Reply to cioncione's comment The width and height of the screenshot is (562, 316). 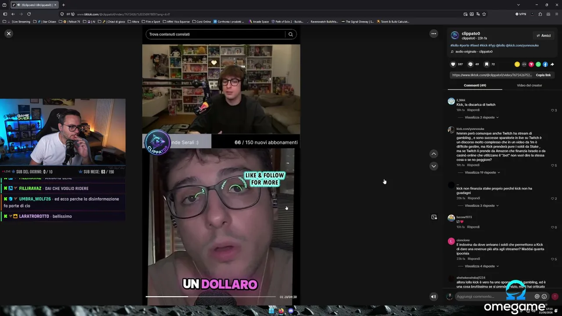[x=474, y=259]
